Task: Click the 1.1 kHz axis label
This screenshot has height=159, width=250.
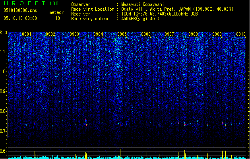Action: tap(4, 52)
